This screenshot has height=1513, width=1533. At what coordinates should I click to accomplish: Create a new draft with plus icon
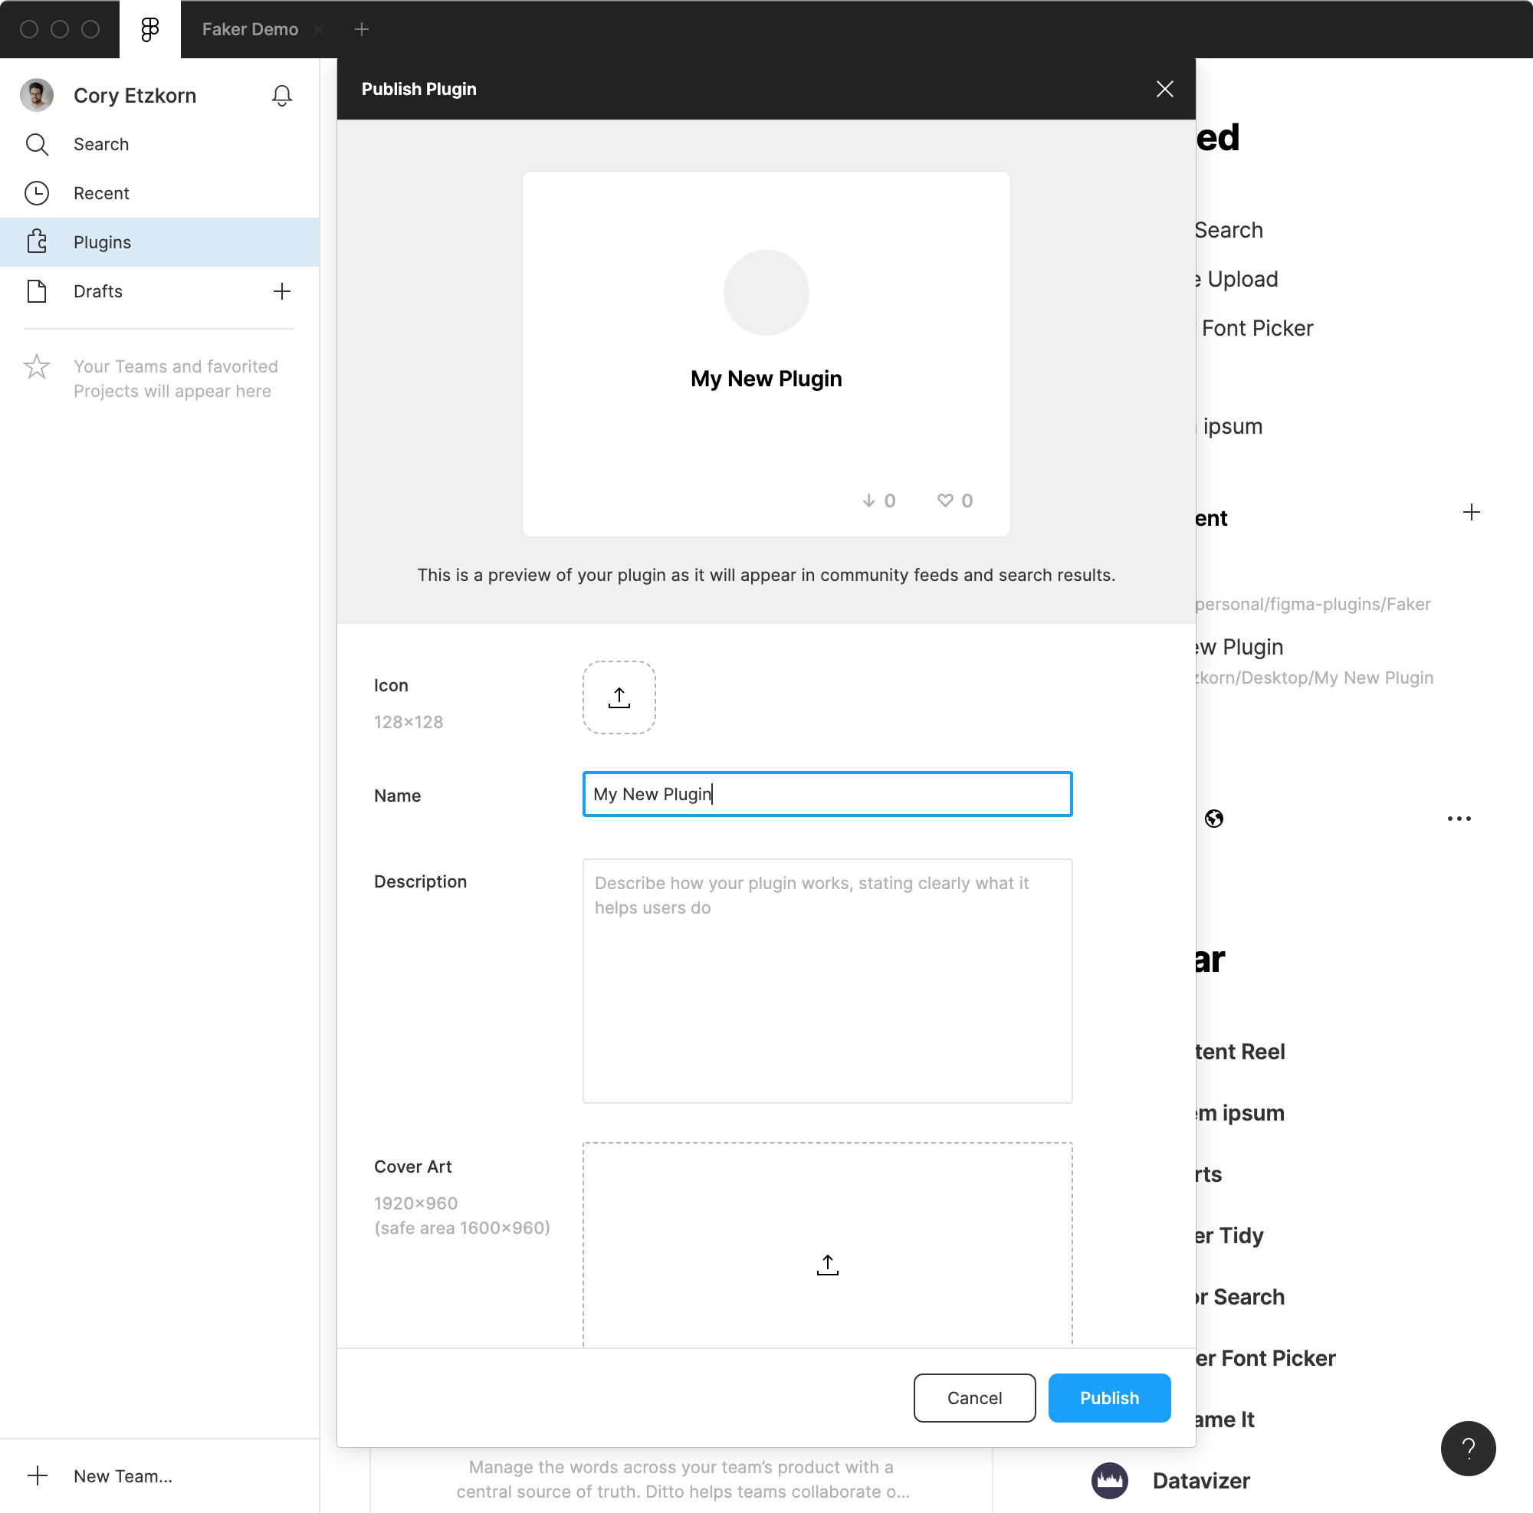(281, 291)
